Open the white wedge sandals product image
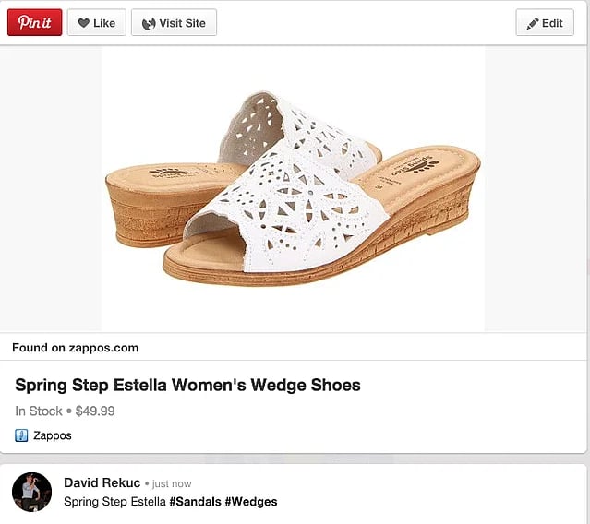This screenshot has height=524, width=590. click(293, 189)
